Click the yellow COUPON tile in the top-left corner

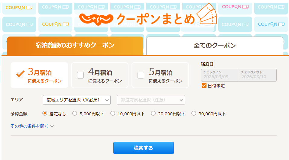pos(19,7)
